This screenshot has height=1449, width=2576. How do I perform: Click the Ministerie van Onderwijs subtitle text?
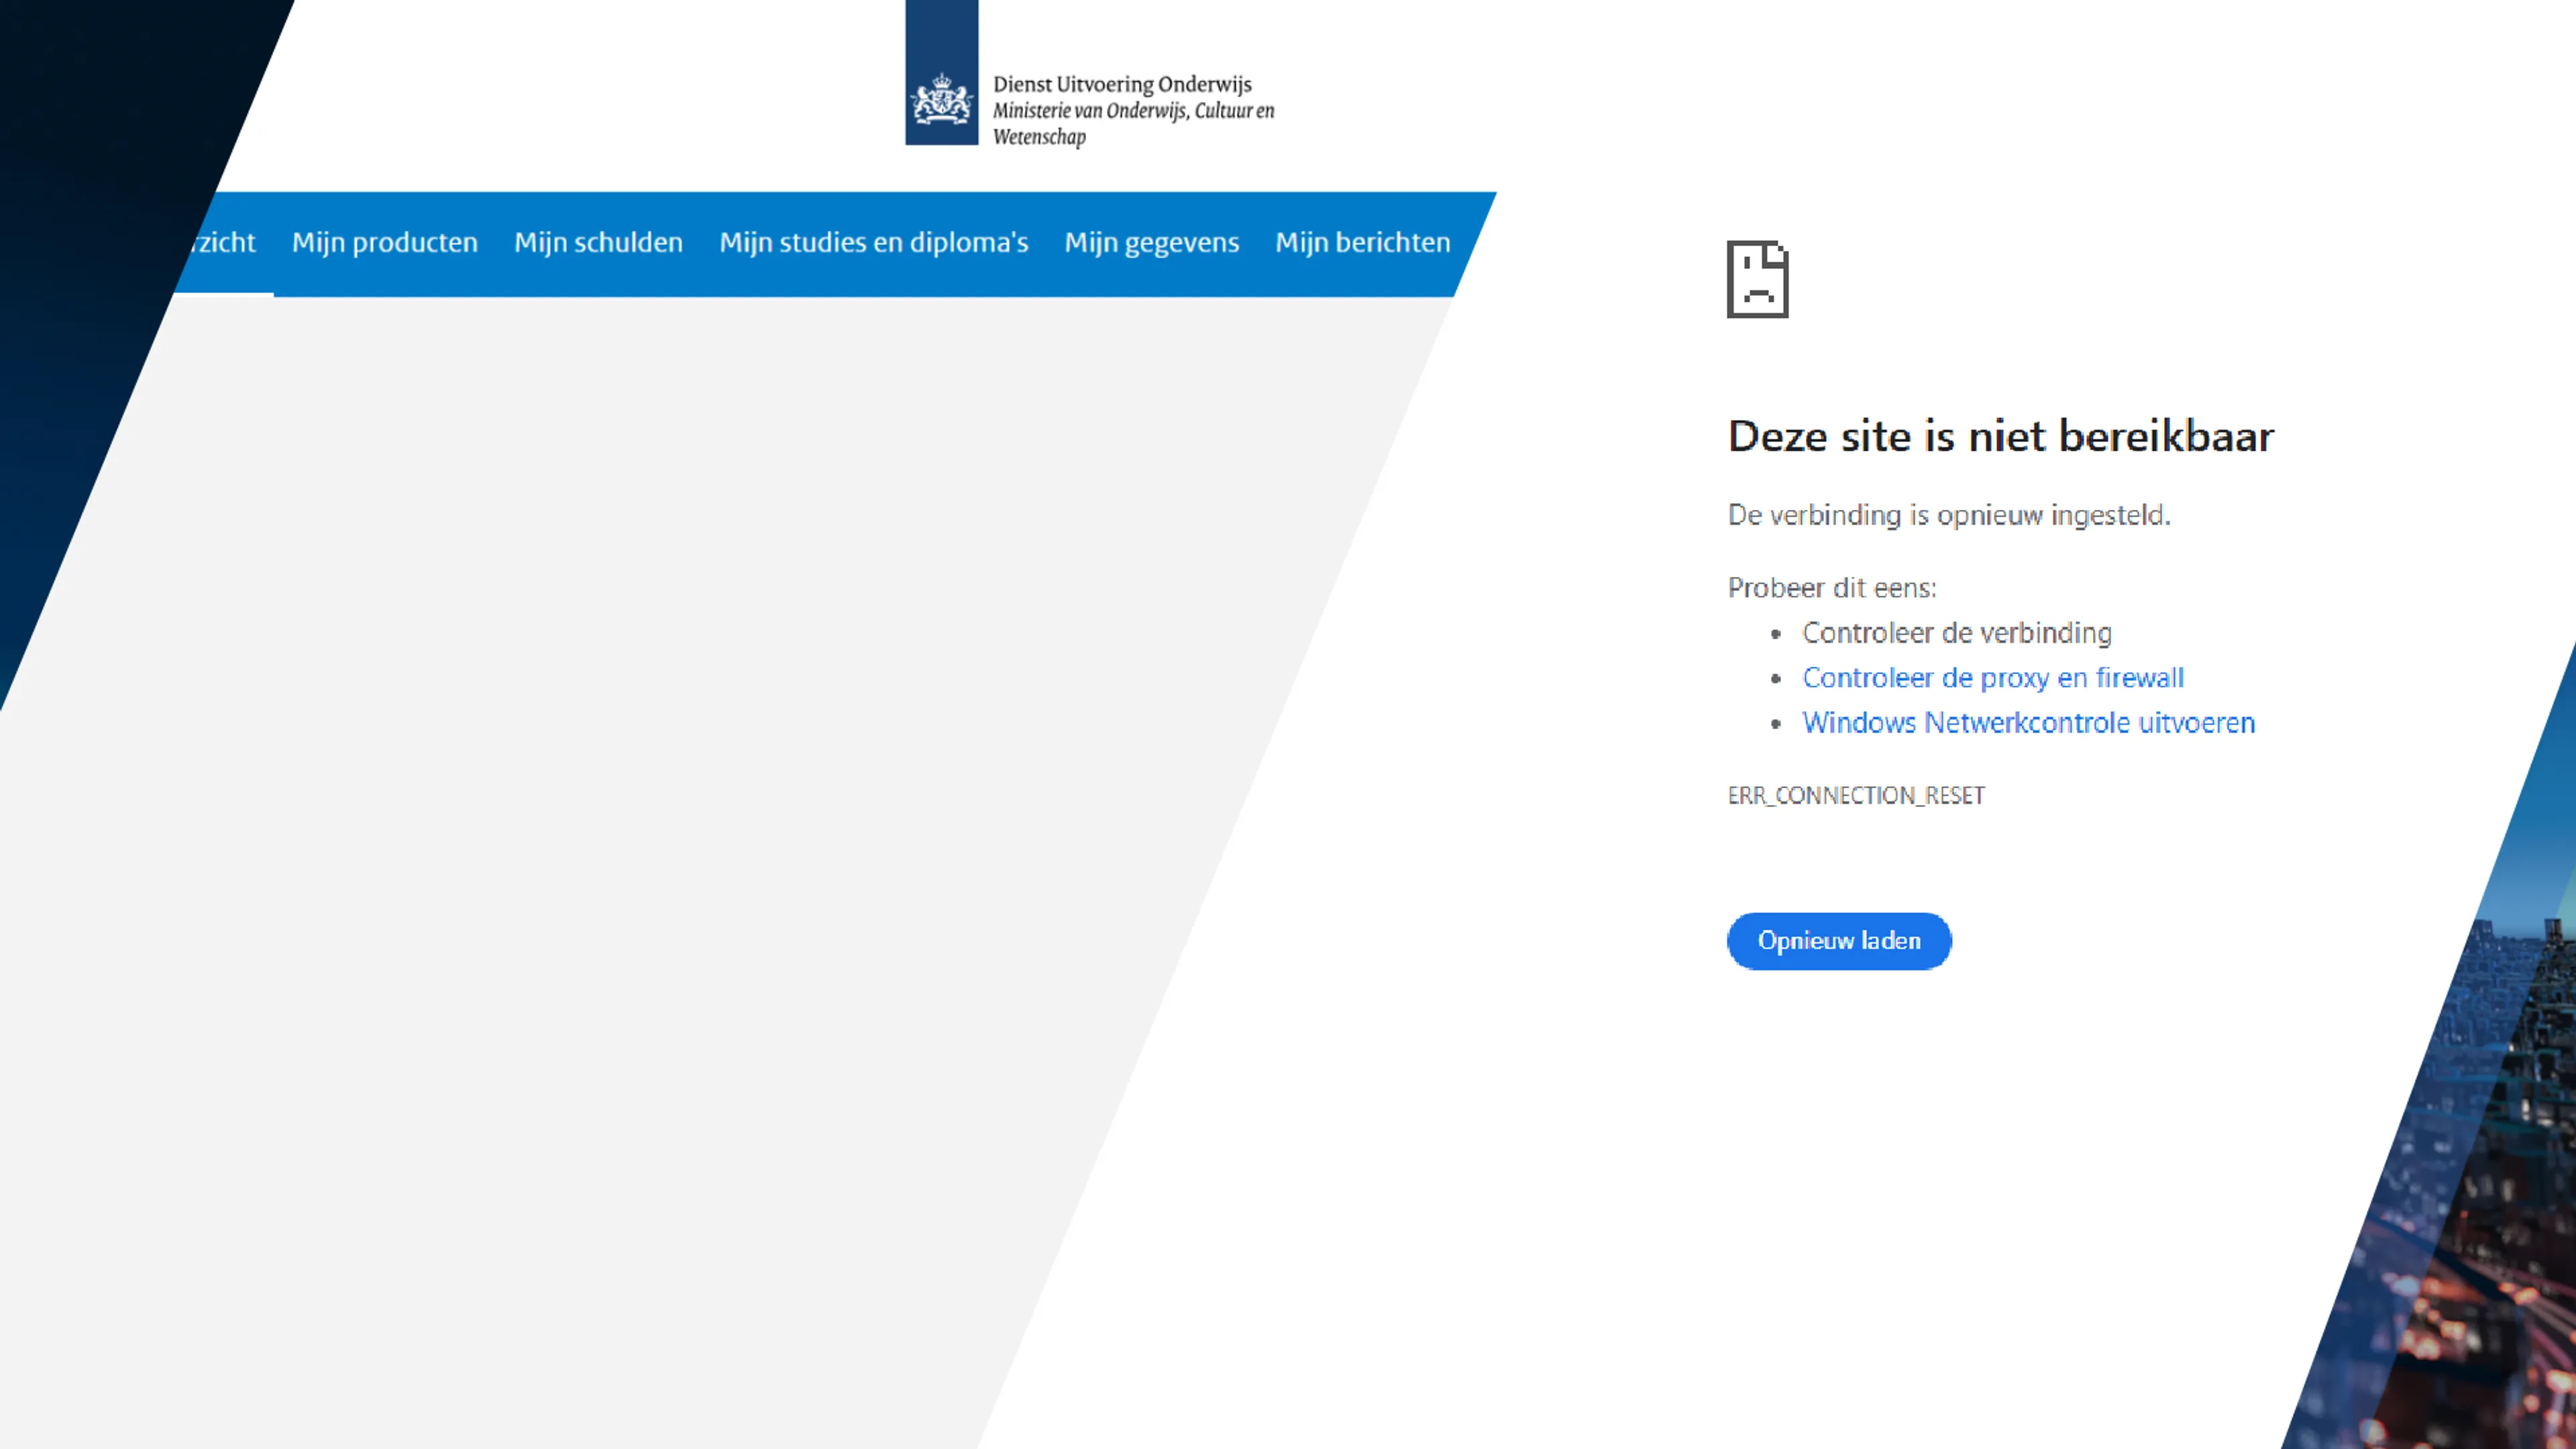click(x=1133, y=123)
